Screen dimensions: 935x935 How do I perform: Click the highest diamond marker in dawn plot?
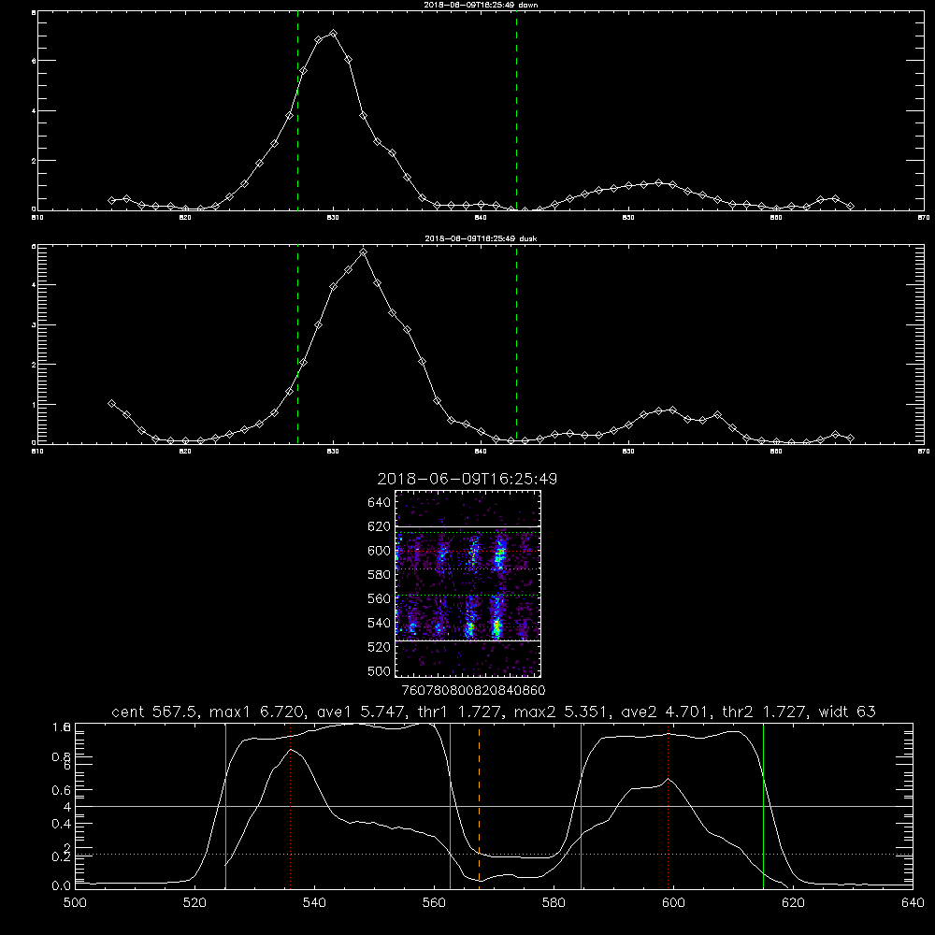pos(334,34)
